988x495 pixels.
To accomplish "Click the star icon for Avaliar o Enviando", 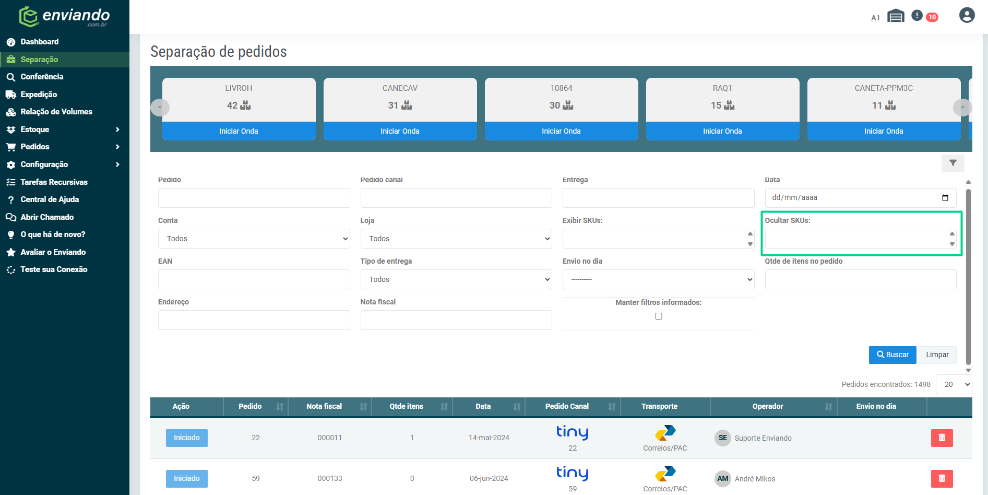I will pyautogui.click(x=10, y=252).
